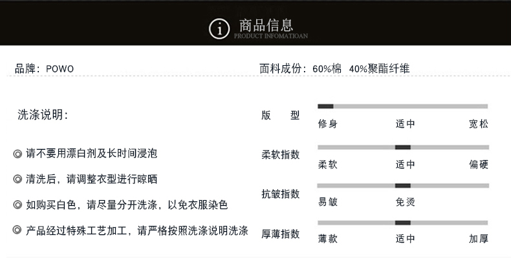Click the bullet icon before 如购买白色
The image size is (511, 264).
tap(17, 205)
